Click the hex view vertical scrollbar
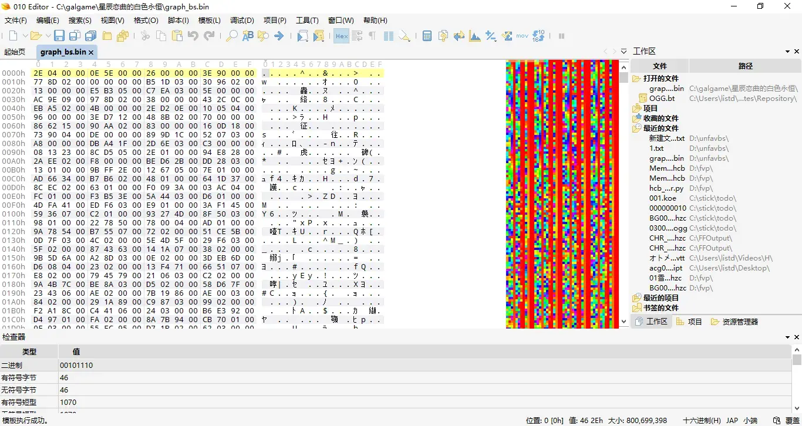 tap(624, 194)
